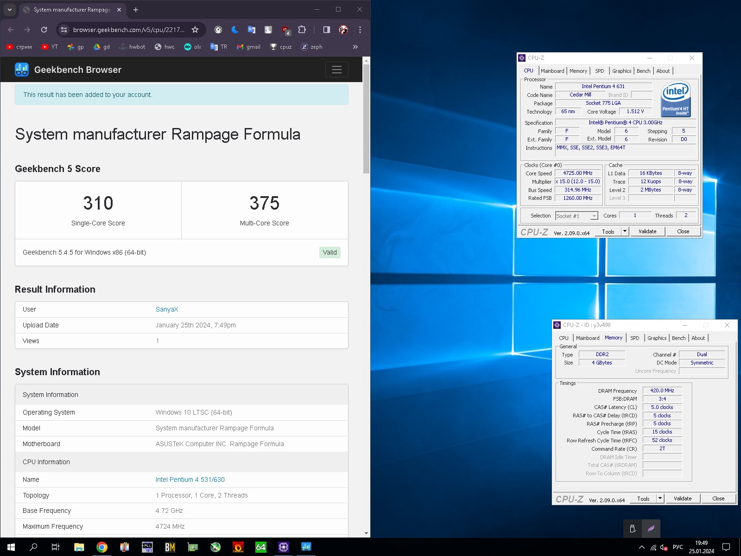Open the Chrome profile avatar
The image size is (741, 556).
tap(343, 30)
